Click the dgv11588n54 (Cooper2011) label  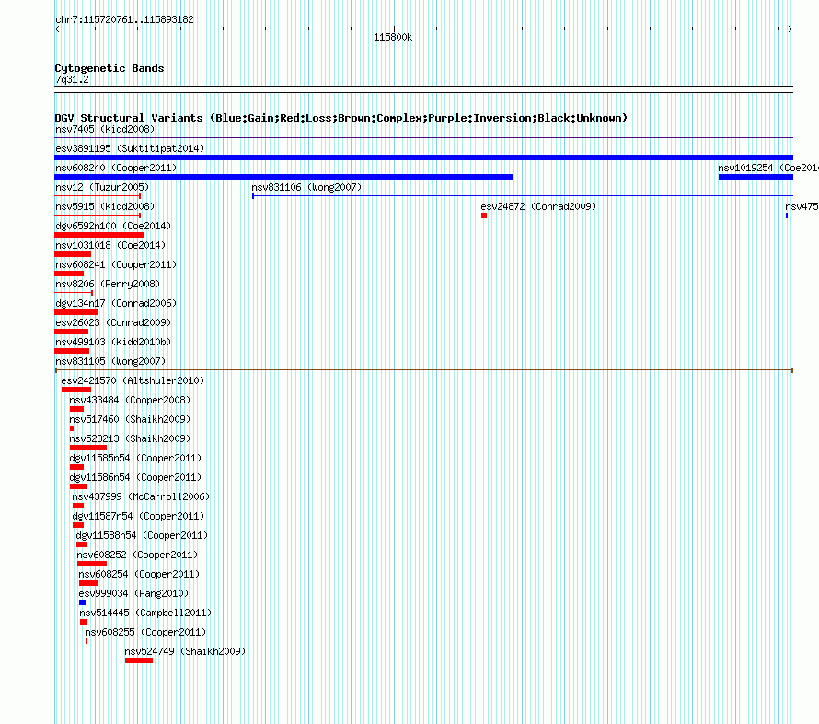tap(142, 535)
